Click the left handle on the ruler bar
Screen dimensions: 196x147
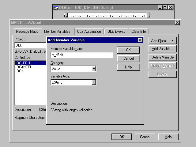click(66, 15)
